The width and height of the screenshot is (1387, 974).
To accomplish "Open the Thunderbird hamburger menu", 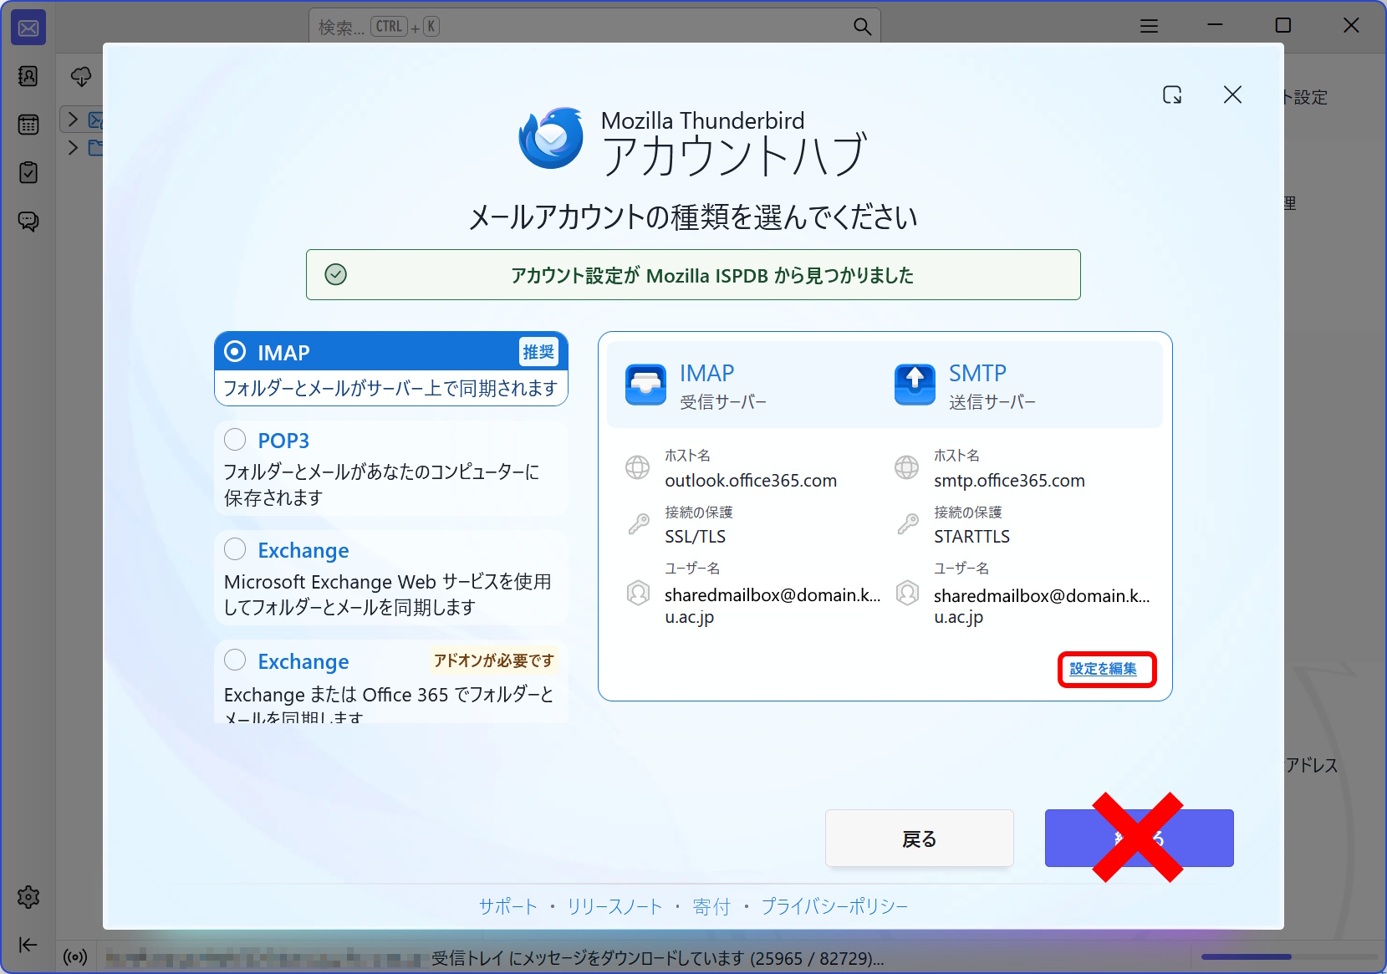I will 1150,26.
